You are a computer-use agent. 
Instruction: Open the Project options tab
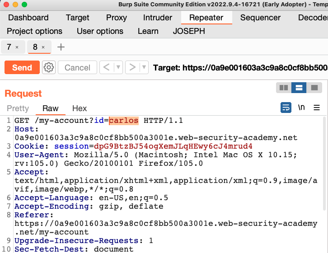click(x=34, y=31)
